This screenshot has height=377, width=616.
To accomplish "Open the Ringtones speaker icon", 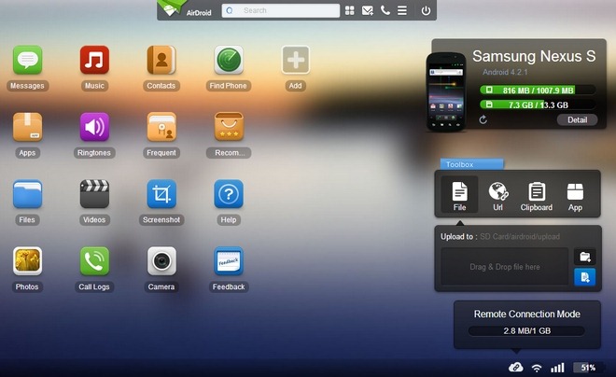I will tap(94, 127).
